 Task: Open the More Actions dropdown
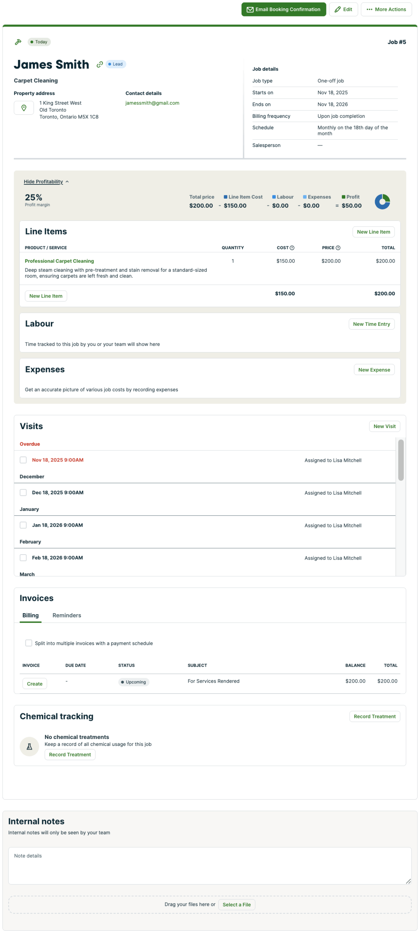coord(386,9)
